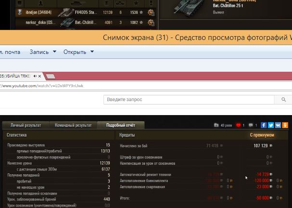Click the Twitter share icon
The width and height of the screenshot is (292, 208).
pyautogui.click(x=271, y=125)
